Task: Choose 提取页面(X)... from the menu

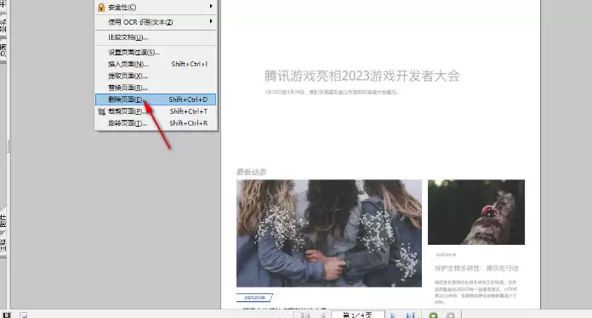Action: click(x=156, y=76)
